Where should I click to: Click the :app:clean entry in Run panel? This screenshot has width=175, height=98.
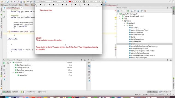22,75
